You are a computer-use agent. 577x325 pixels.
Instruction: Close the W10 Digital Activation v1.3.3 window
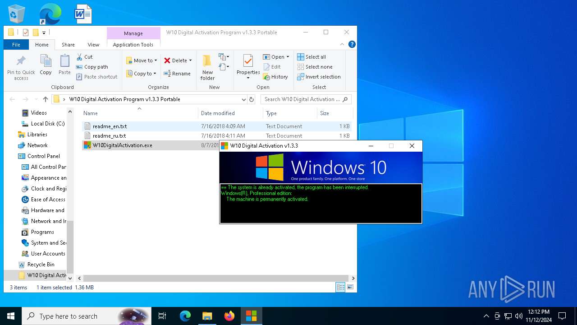(x=412, y=146)
